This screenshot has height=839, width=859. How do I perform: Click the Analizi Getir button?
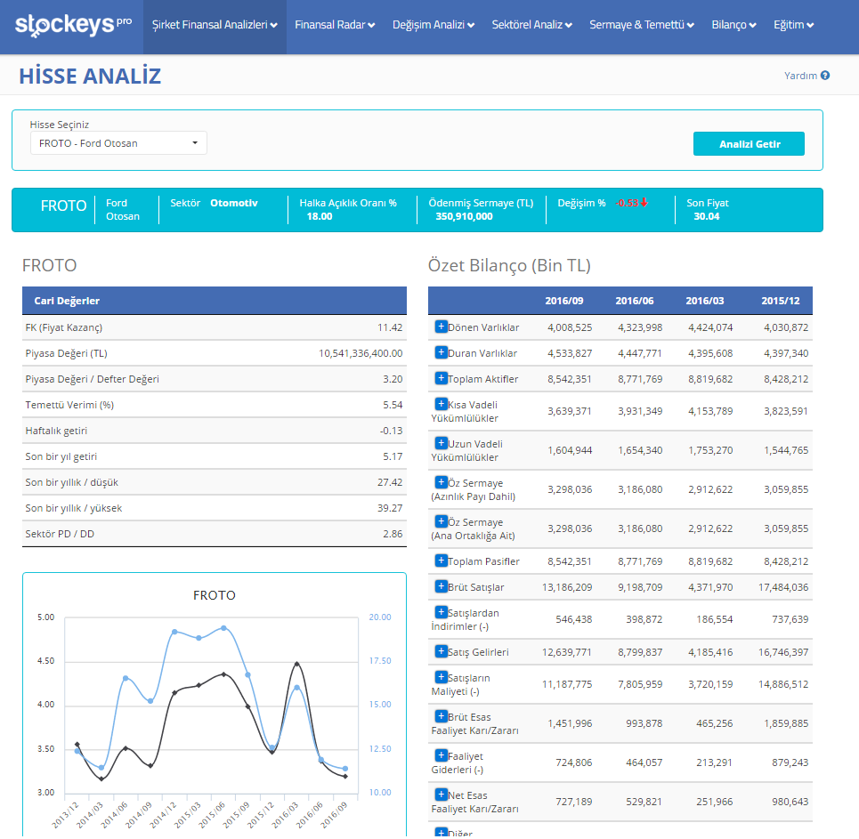tap(749, 144)
